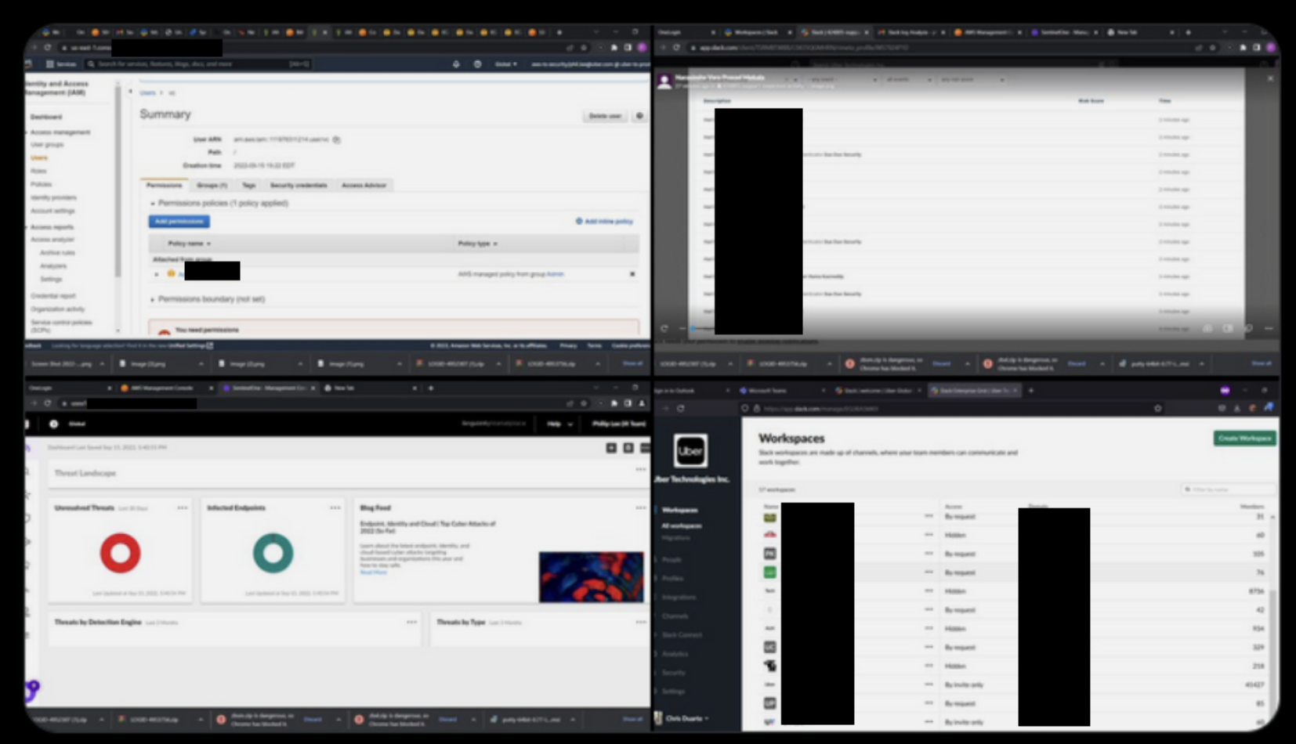Collapse the Permissions policies section
The image size is (1296, 744).
coord(153,204)
